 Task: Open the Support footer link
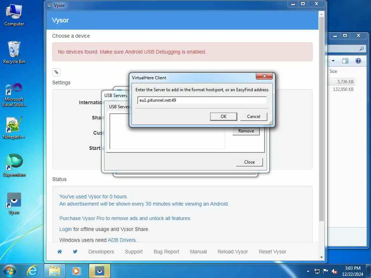pyautogui.click(x=134, y=252)
